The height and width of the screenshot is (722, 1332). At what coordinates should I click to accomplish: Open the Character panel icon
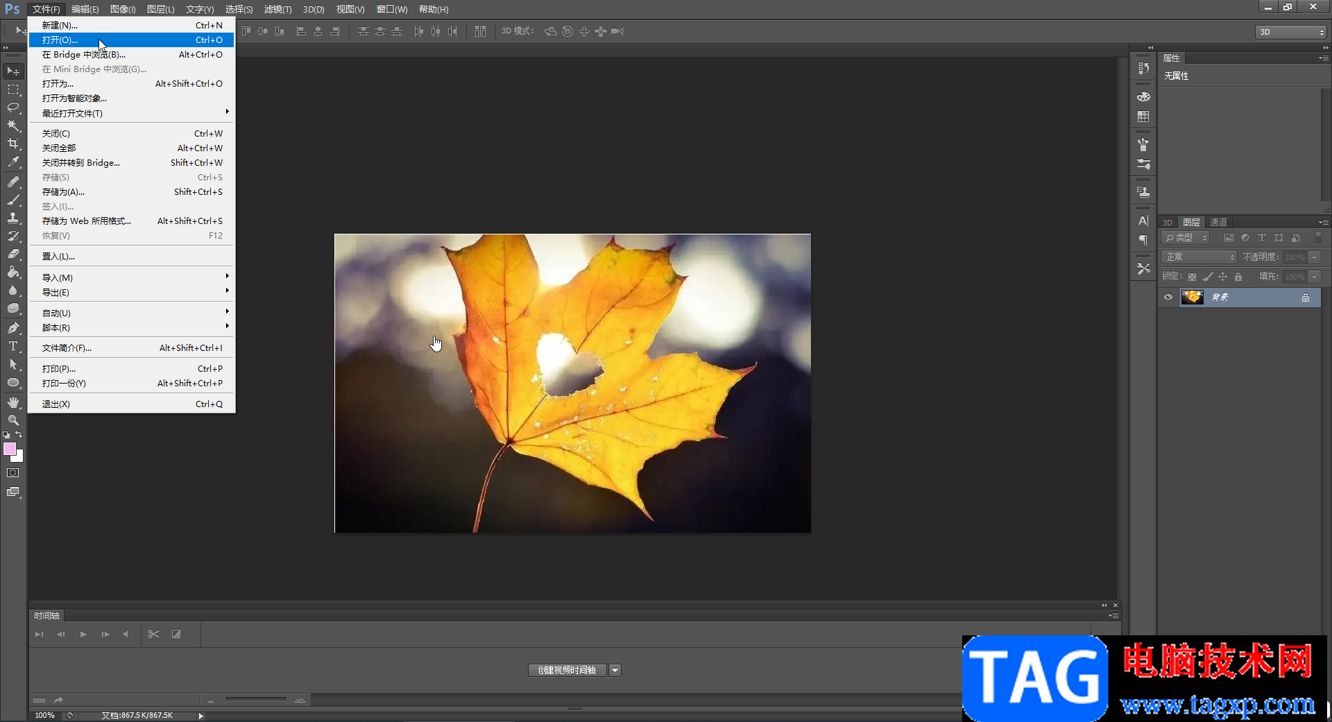(1143, 221)
